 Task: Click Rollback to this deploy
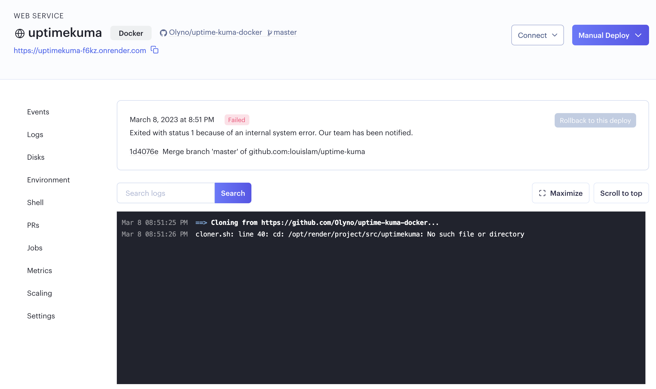point(595,120)
